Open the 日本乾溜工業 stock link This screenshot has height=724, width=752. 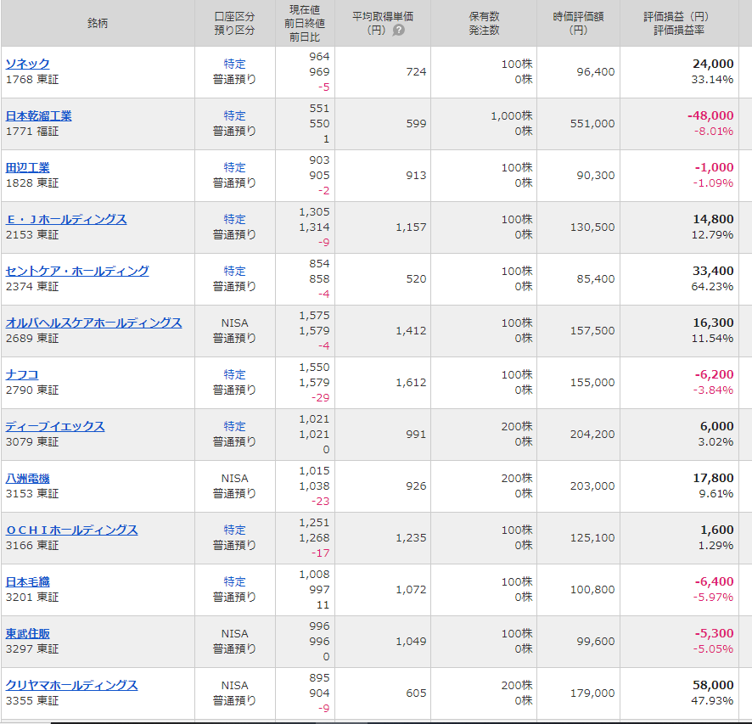(38, 115)
